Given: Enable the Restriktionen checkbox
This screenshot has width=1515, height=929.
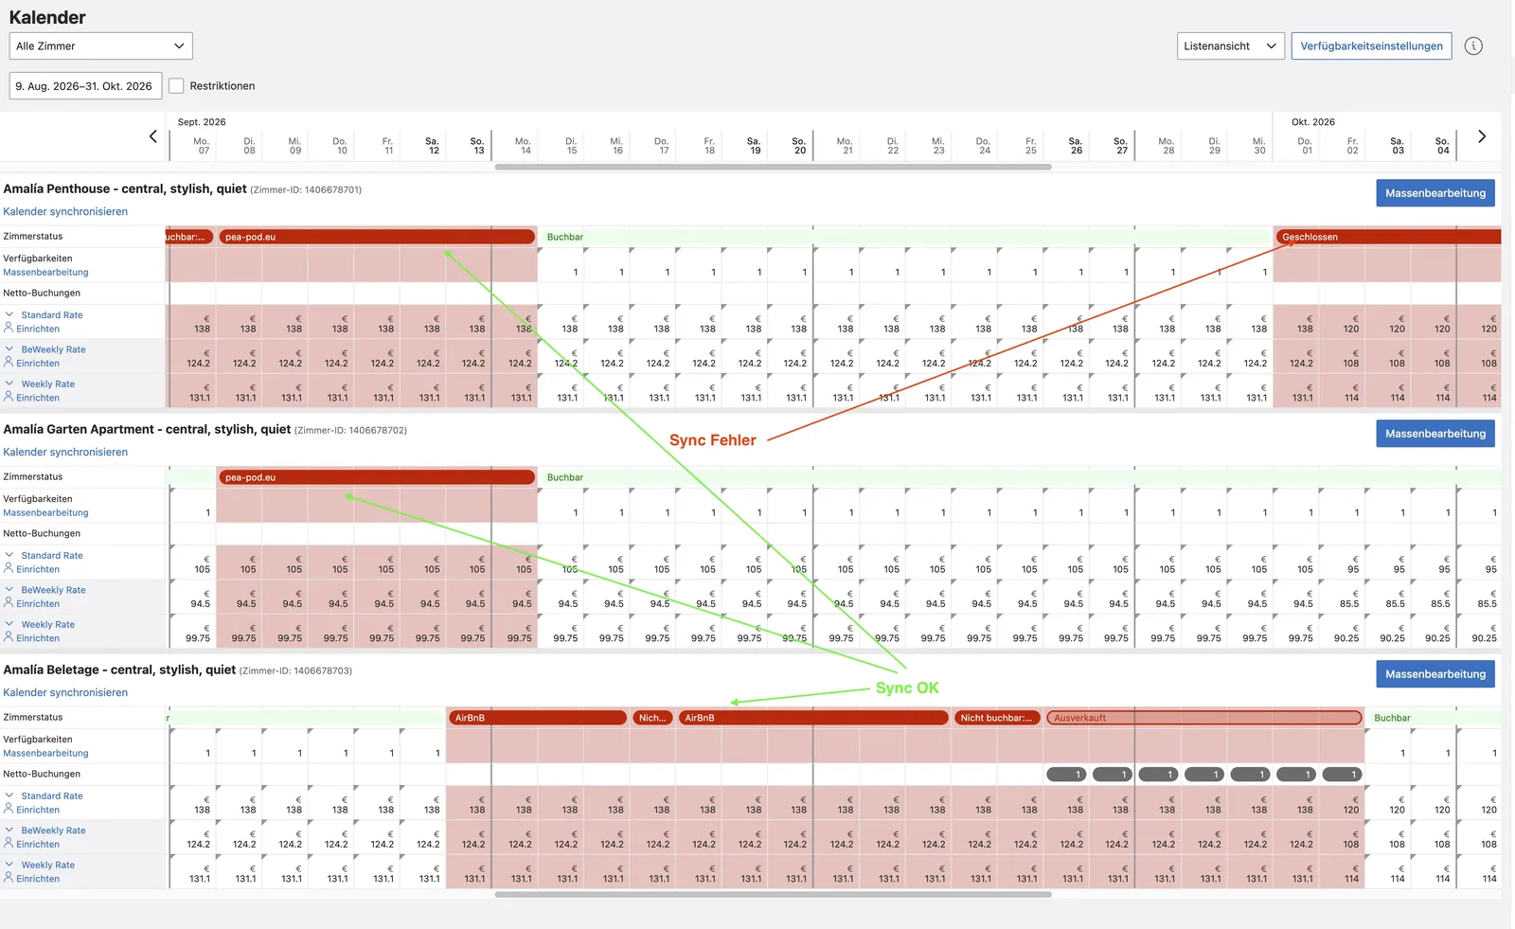Looking at the screenshot, I should pos(176,85).
